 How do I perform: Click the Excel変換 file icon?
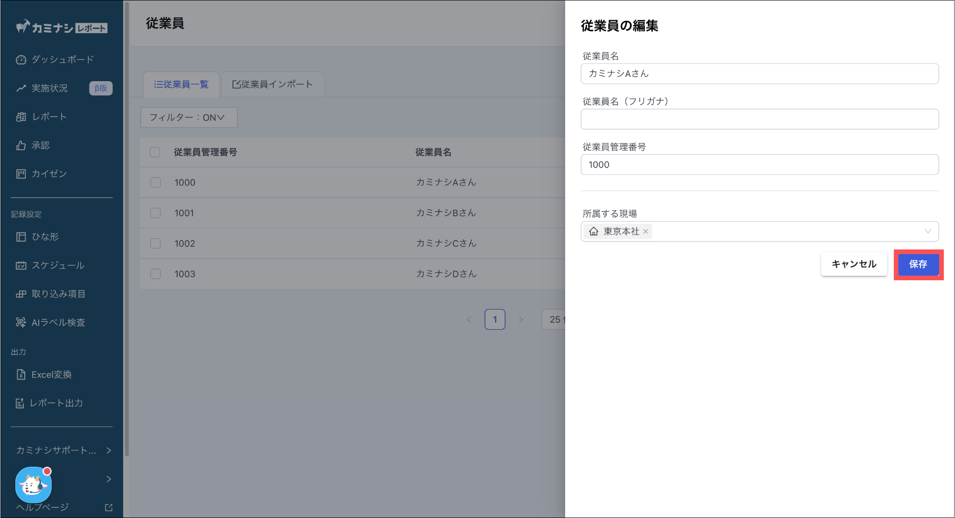pyautogui.click(x=21, y=374)
